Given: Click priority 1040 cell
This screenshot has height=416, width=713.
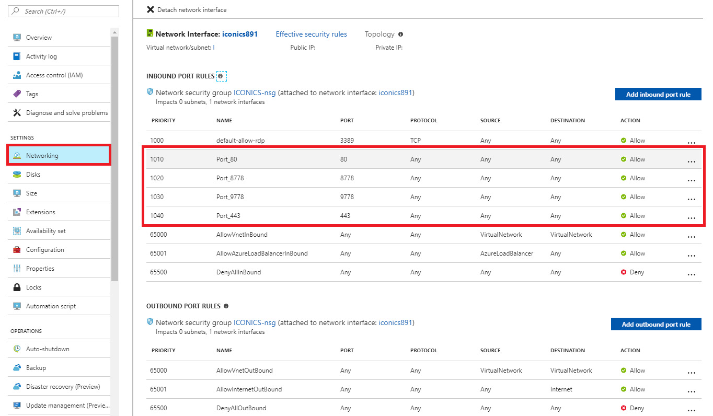Looking at the screenshot, I should coord(157,216).
